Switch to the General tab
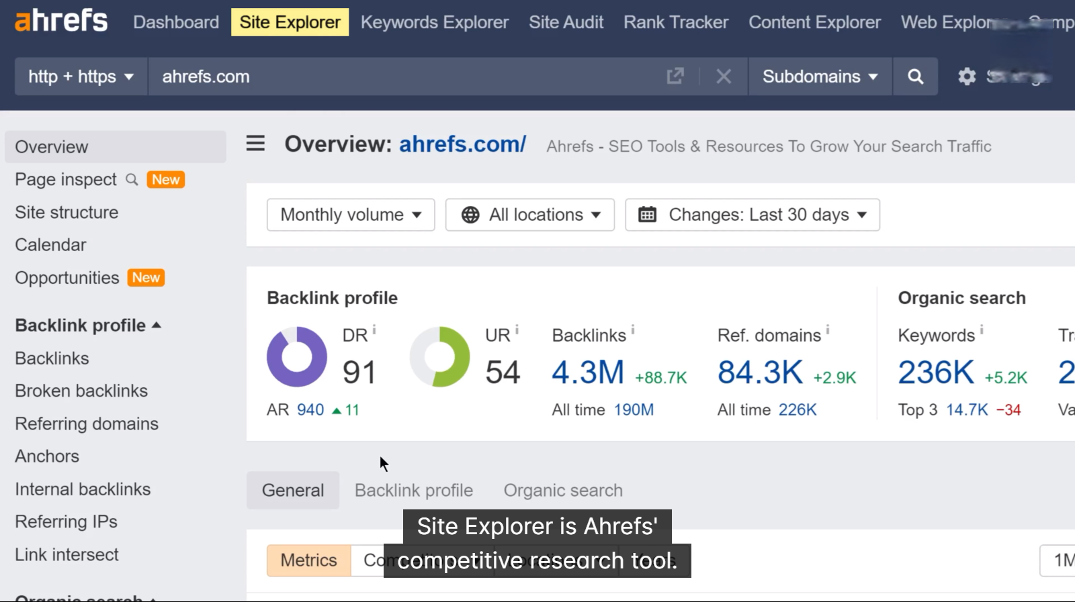Image resolution: width=1075 pixels, height=602 pixels. pyautogui.click(x=293, y=491)
